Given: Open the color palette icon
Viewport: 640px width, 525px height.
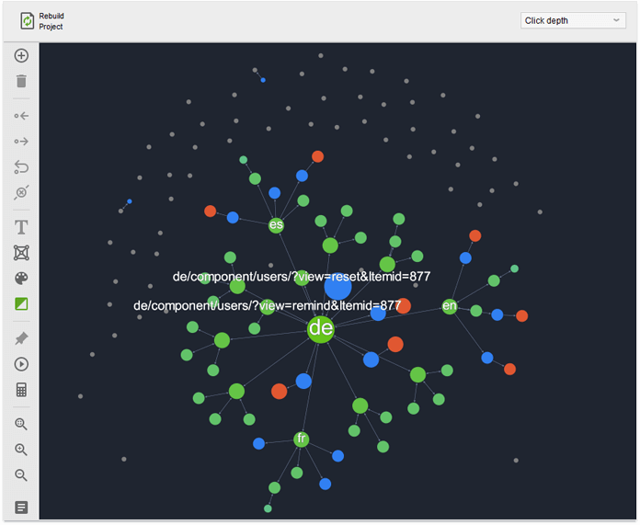Looking at the screenshot, I should (21, 279).
